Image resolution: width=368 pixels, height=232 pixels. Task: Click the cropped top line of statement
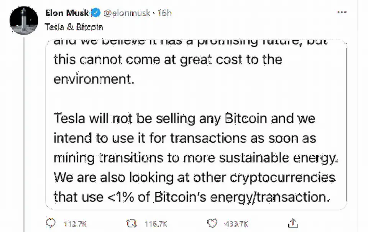pyautogui.click(x=191, y=43)
